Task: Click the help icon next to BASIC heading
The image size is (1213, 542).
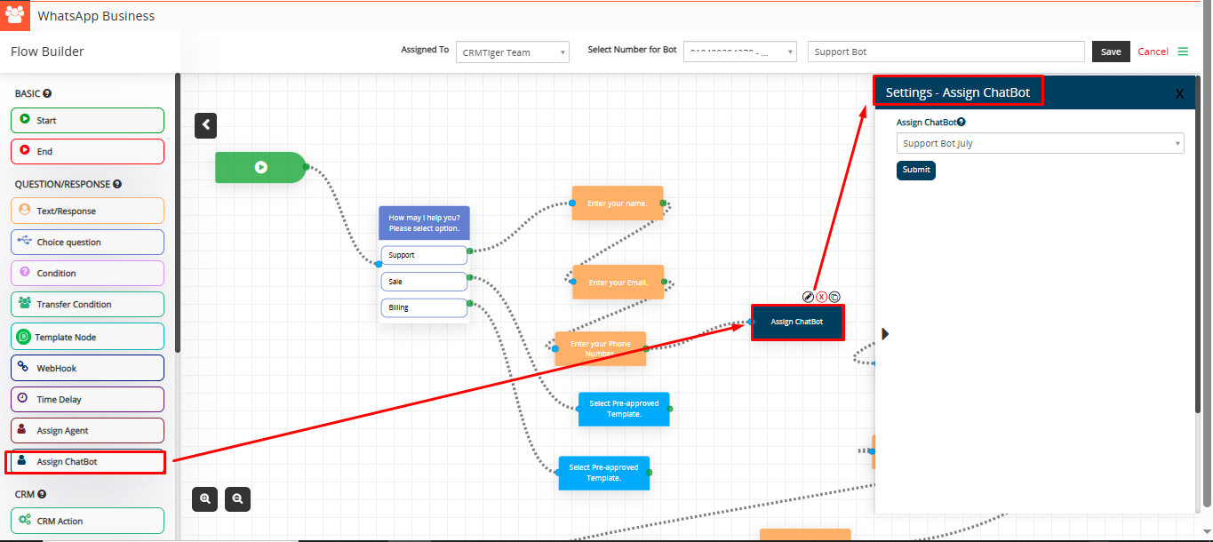Action: pyautogui.click(x=47, y=93)
